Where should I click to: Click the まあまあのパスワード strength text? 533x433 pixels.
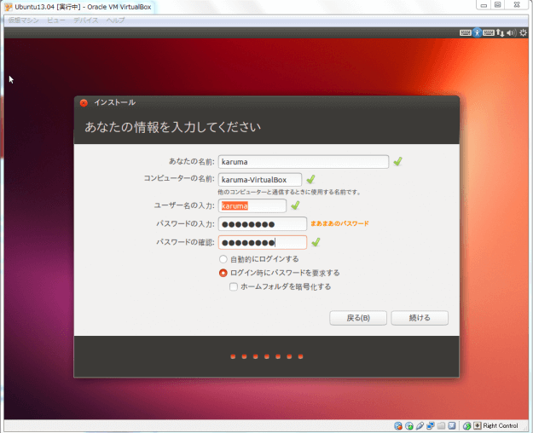point(339,223)
